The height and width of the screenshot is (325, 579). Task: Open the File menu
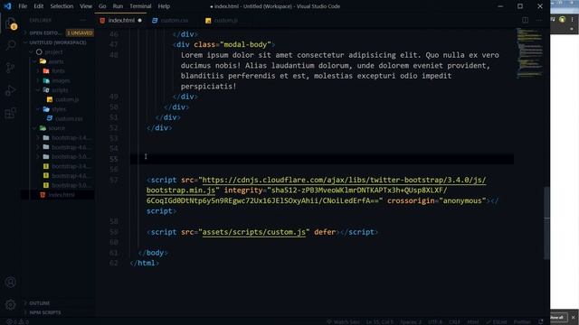23,6
